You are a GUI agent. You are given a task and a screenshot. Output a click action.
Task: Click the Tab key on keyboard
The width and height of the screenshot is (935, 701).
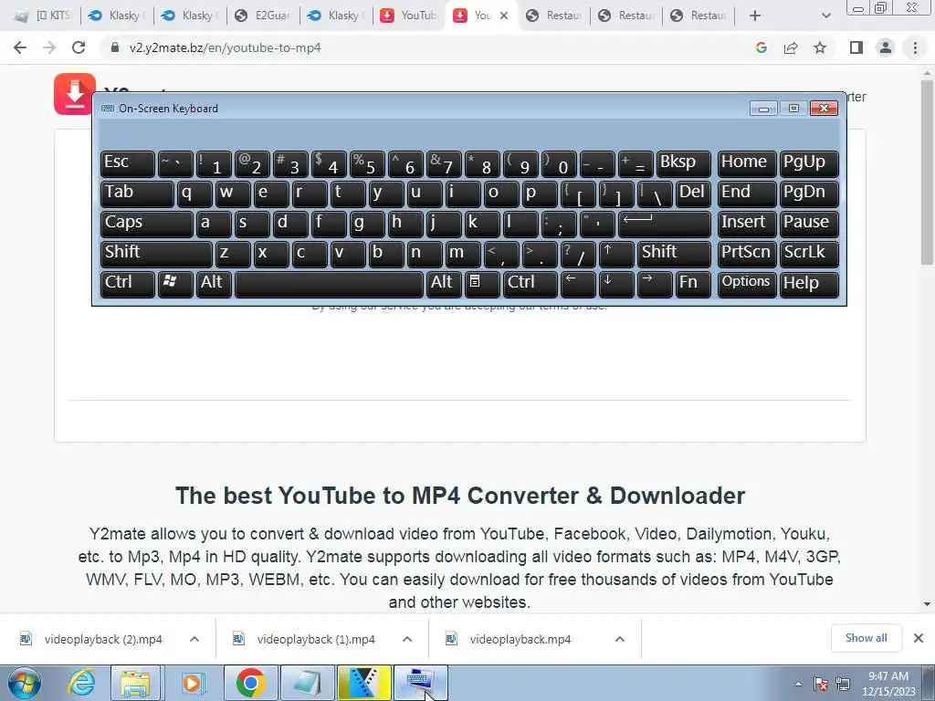point(137,194)
